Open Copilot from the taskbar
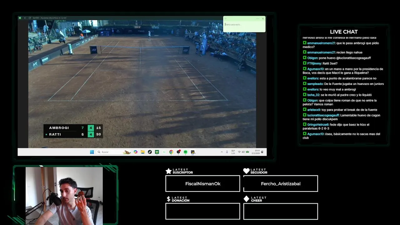The height and width of the screenshot is (225, 400). click(135, 152)
